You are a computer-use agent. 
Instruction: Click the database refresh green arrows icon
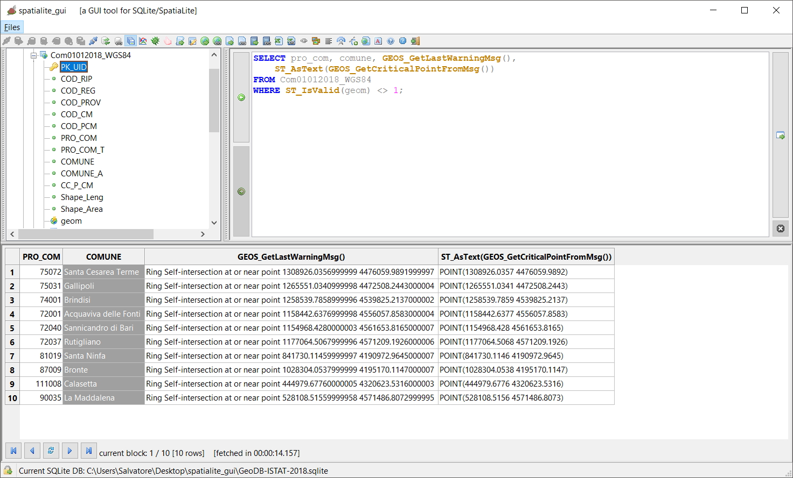[x=106, y=41]
